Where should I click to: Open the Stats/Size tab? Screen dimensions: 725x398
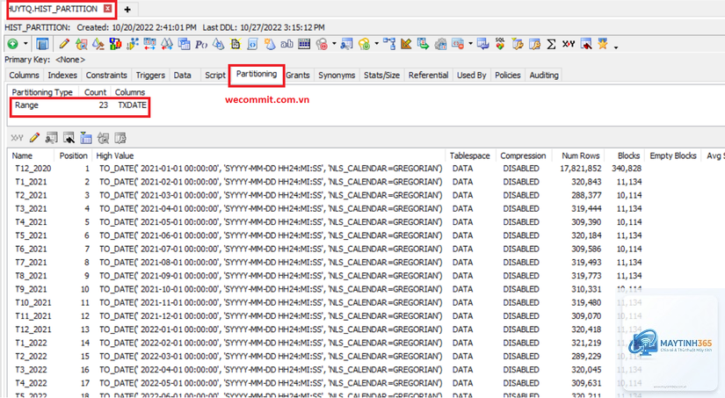click(x=382, y=75)
